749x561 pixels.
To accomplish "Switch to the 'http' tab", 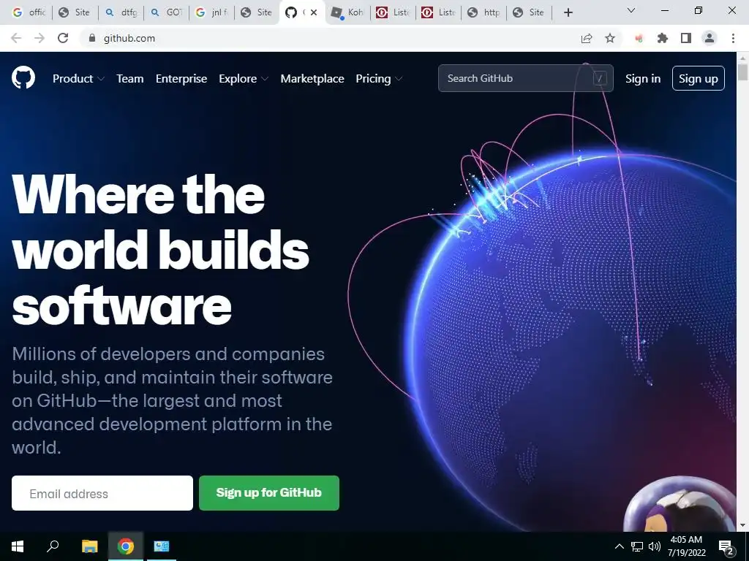I will click(x=484, y=12).
